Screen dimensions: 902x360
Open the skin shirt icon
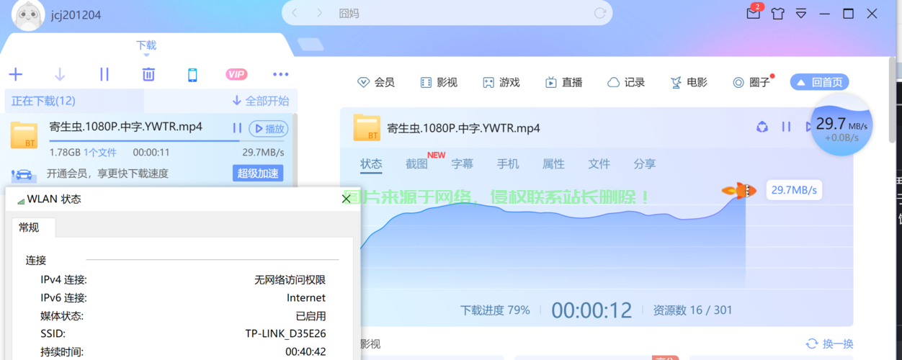point(777,13)
